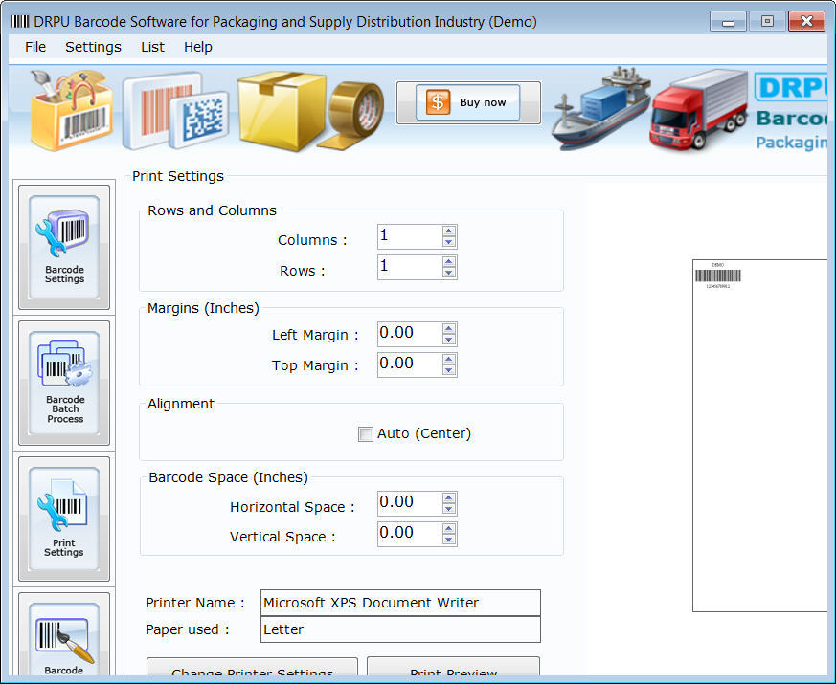The image size is (836, 684).
Task: Open the Help menu
Action: point(198,47)
